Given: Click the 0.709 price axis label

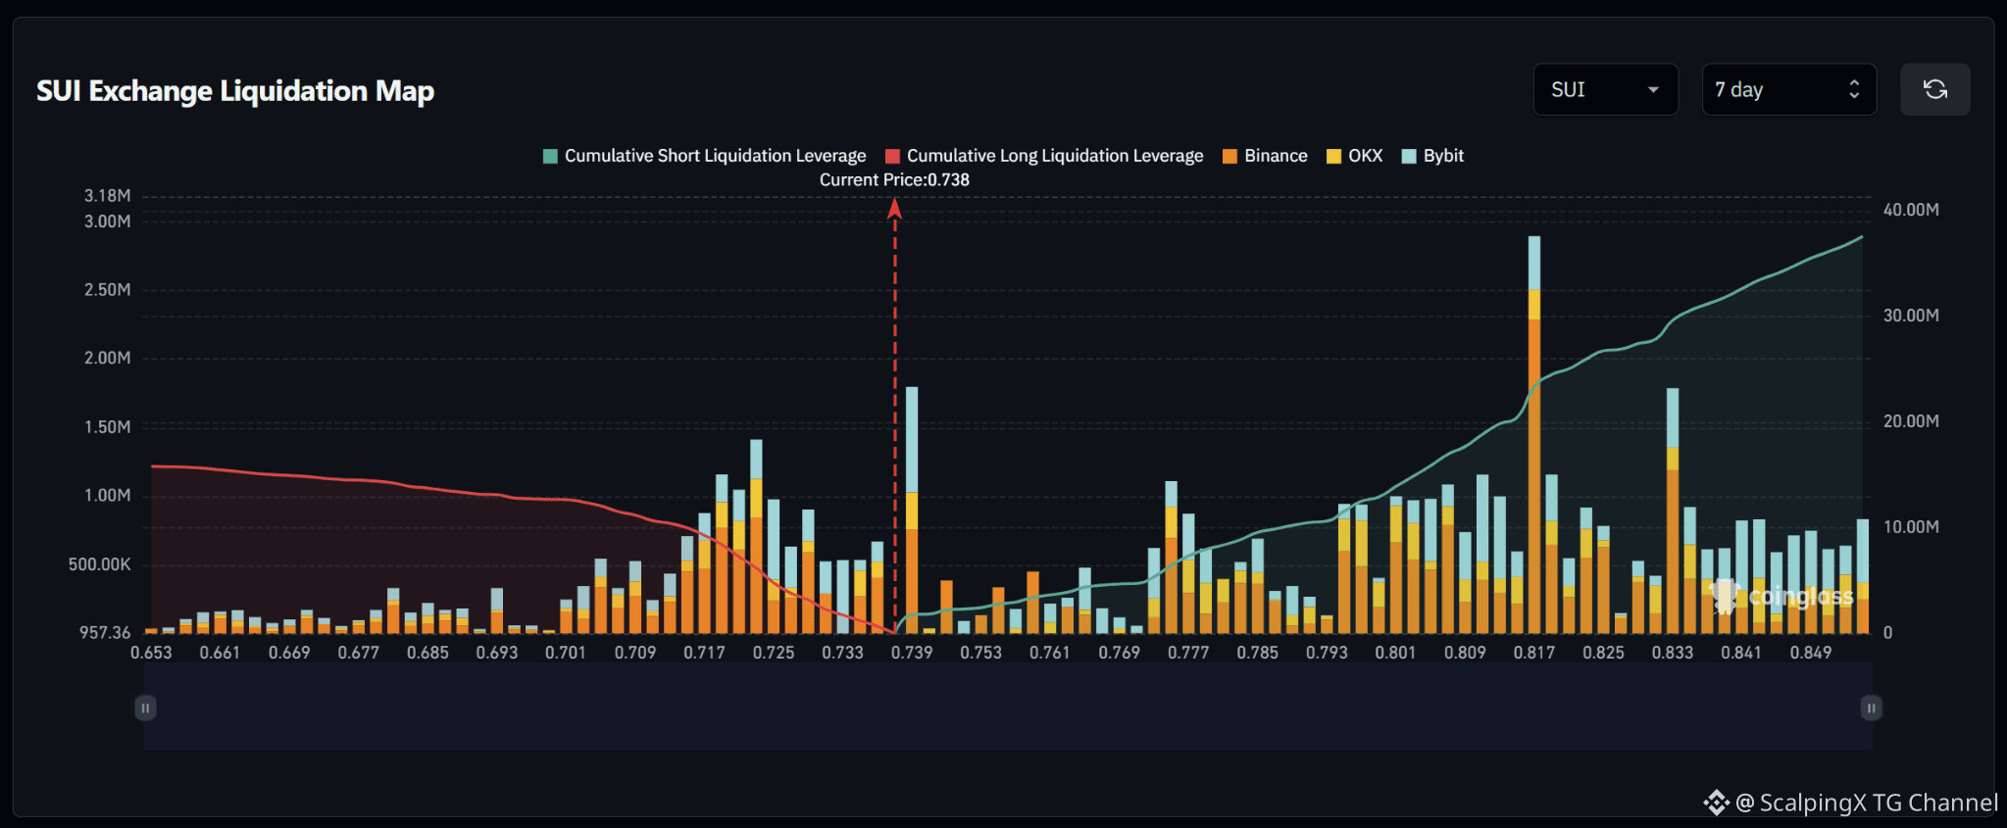Looking at the screenshot, I should coord(635,653).
